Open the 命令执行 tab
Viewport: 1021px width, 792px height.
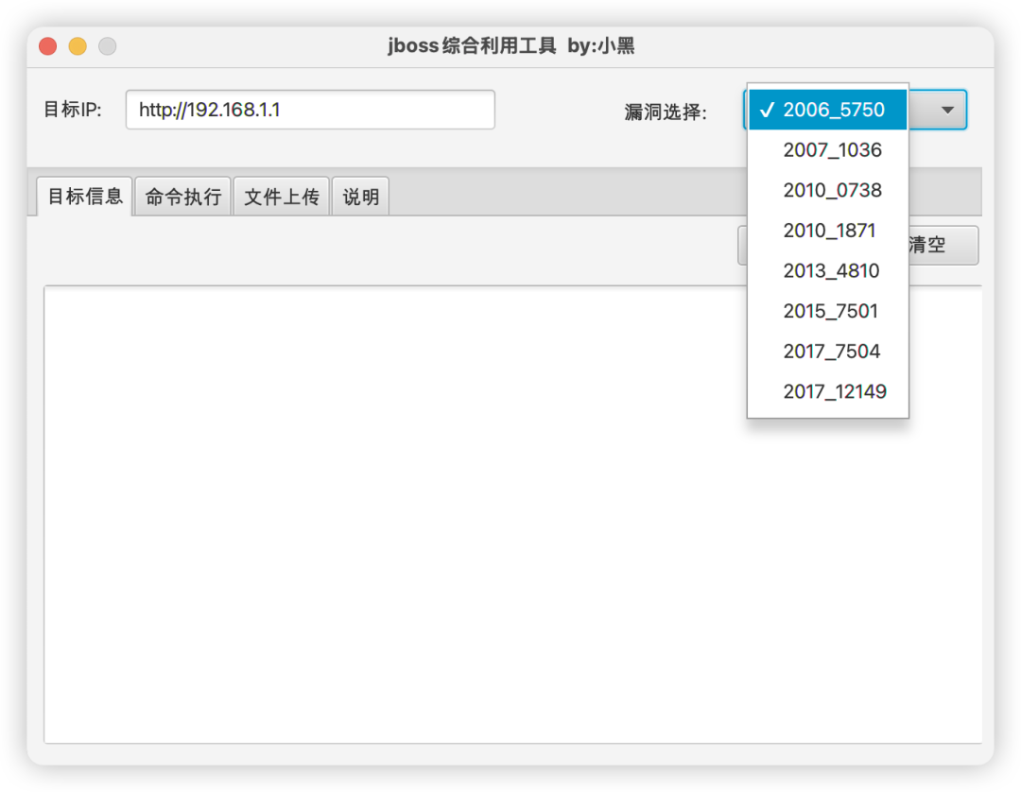[x=183, y=197]
